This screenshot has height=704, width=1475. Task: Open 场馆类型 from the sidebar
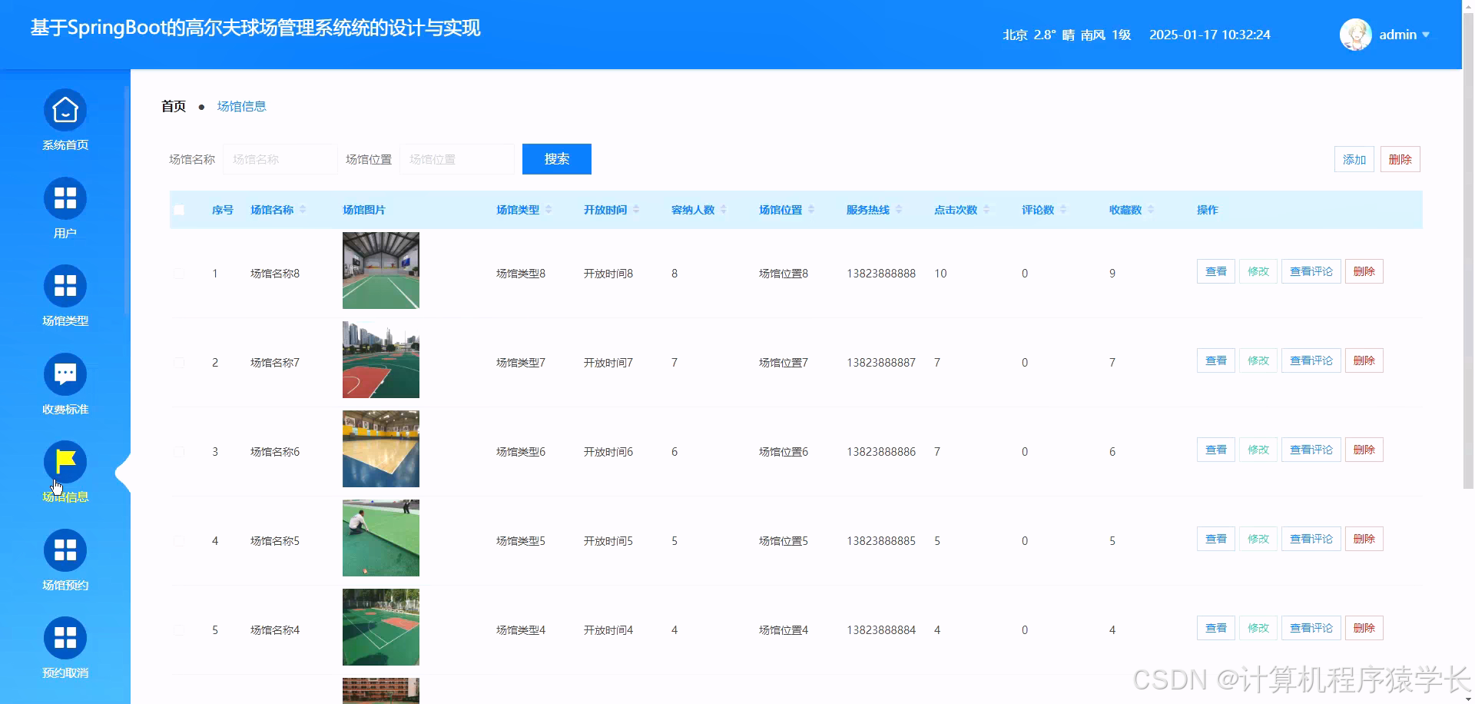65,286
